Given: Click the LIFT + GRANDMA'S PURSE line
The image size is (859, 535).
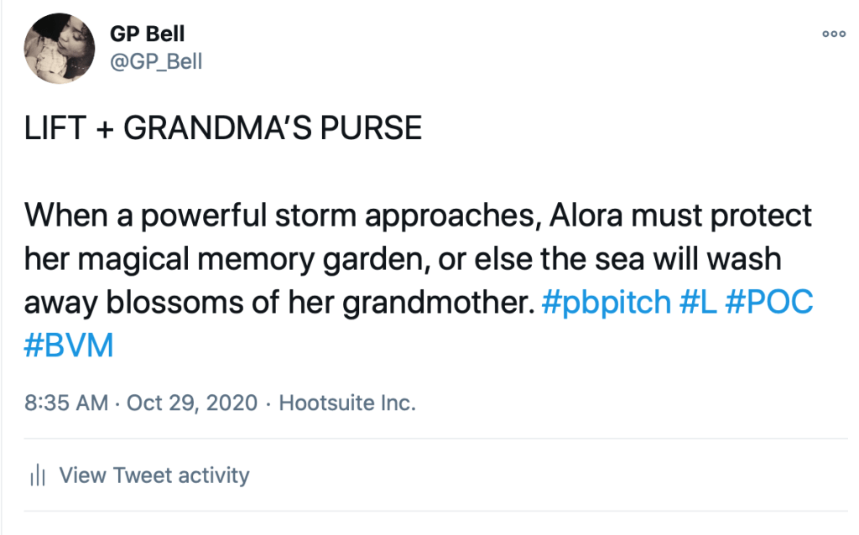Looking at the screenshot, I should point(223,129).
